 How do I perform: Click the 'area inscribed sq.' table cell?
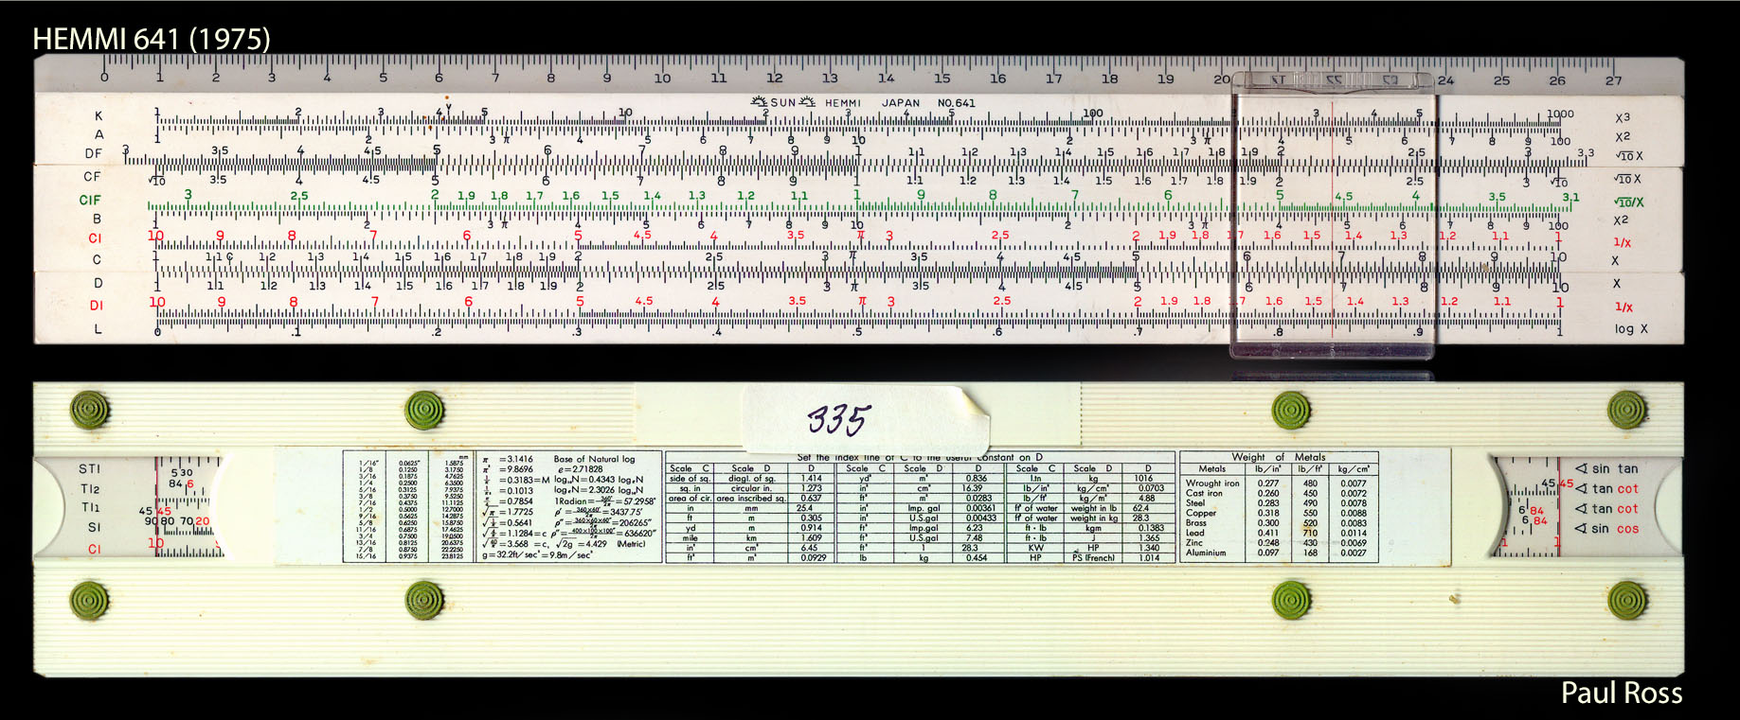coord(751,499)
